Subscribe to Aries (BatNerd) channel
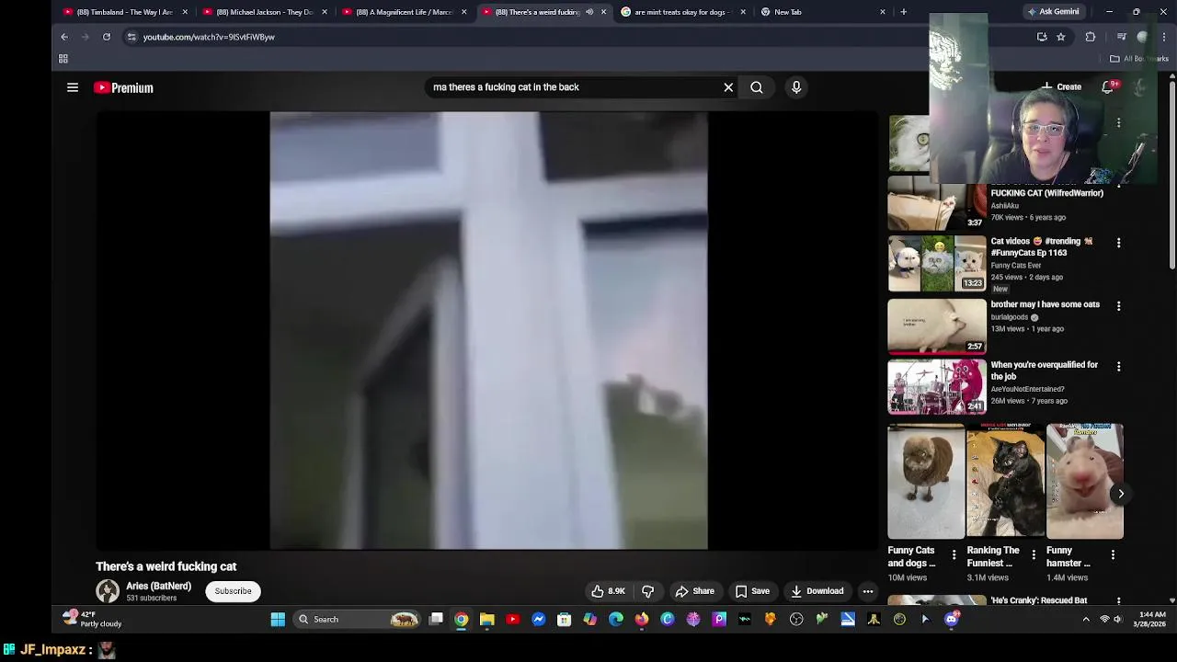This screenshot has height=662, width=1177. coord(233,591)
